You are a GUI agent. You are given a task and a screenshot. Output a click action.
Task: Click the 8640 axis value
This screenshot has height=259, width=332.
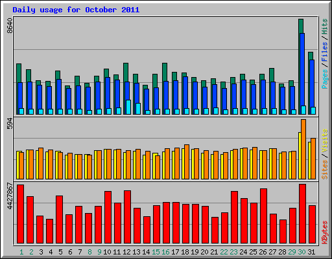click(10, 25)
